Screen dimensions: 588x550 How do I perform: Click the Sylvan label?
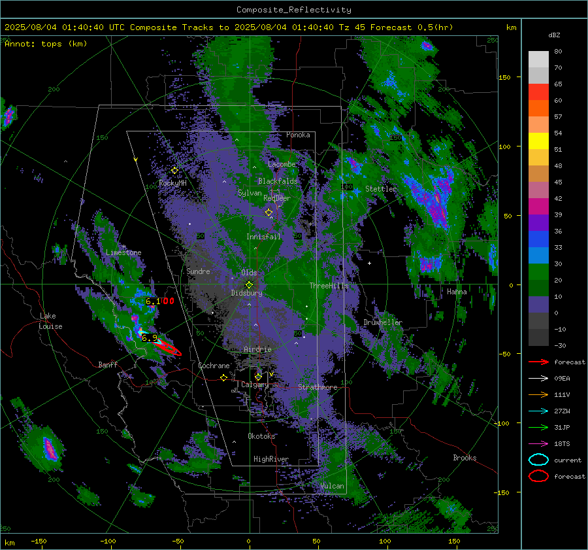(x=250, y=193)
